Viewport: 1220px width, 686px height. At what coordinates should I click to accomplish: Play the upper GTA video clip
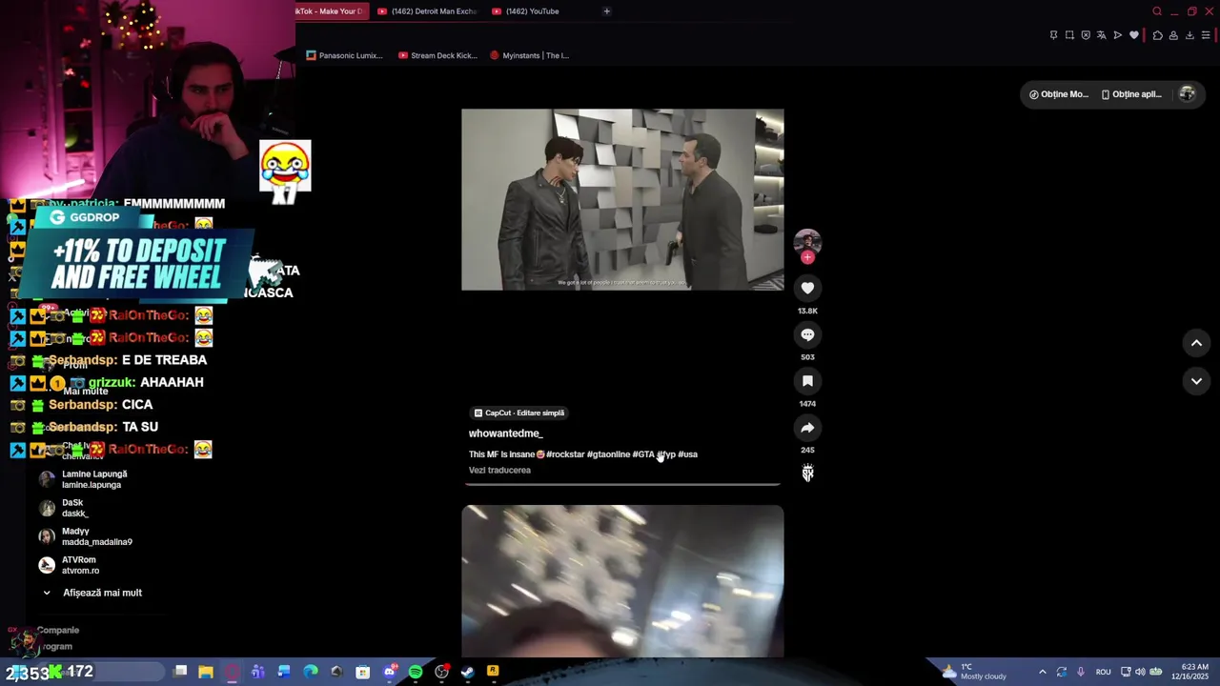[x=622, y=199]
